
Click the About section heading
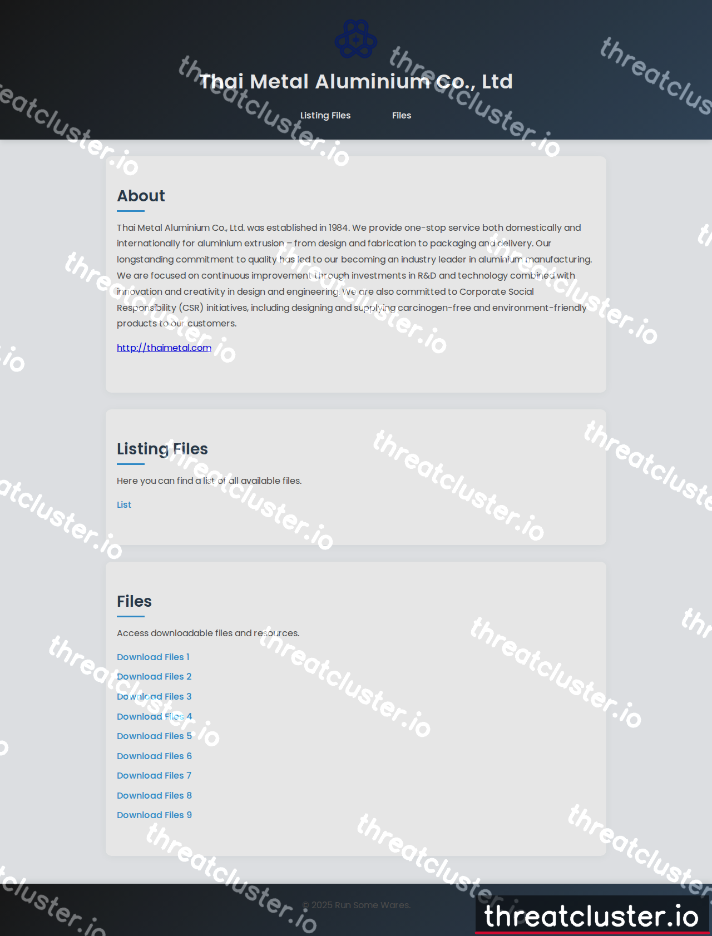point(141,196)
